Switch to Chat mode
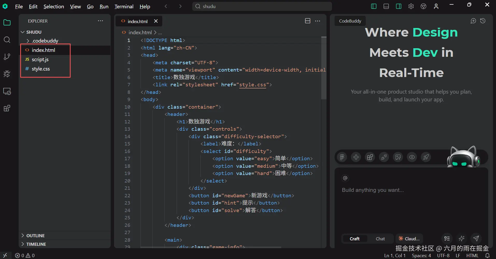 coord(380,239)
